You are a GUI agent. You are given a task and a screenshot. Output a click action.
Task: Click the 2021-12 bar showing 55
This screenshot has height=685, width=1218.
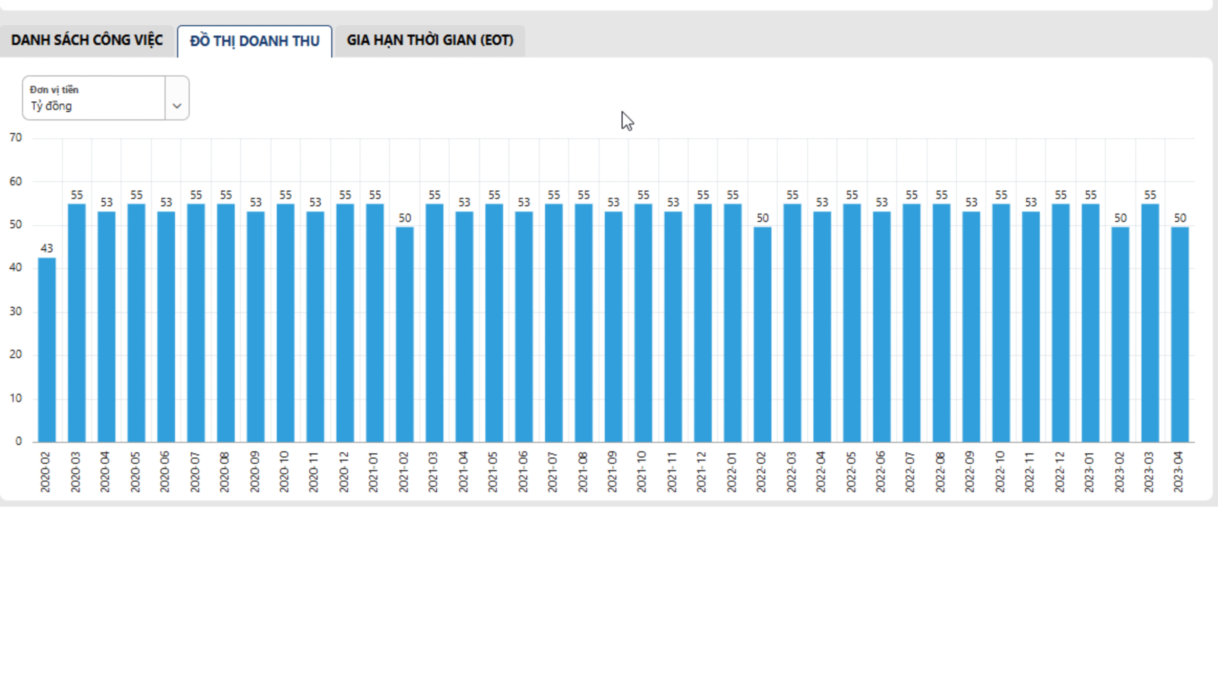tap(703, 323)
